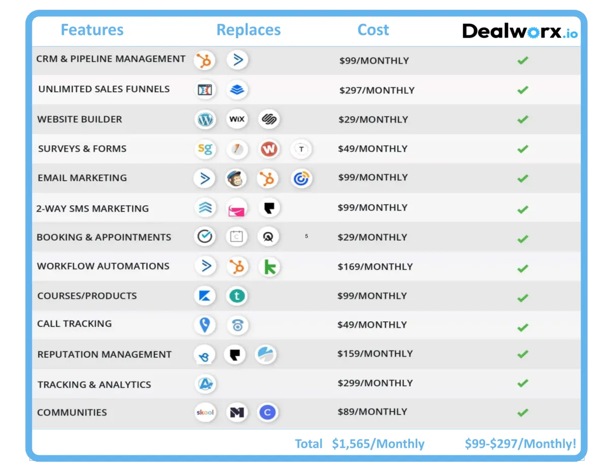Select the "2-WAY SMS MARKETING" label
609x473 pixels.
point(92,208)
